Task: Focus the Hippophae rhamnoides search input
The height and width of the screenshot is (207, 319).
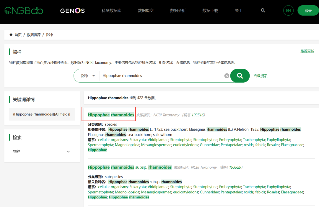Action: 162,76
